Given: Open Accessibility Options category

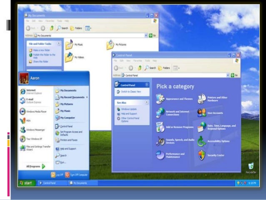Looking at the screenshot, I should click(x=213, y=141).
